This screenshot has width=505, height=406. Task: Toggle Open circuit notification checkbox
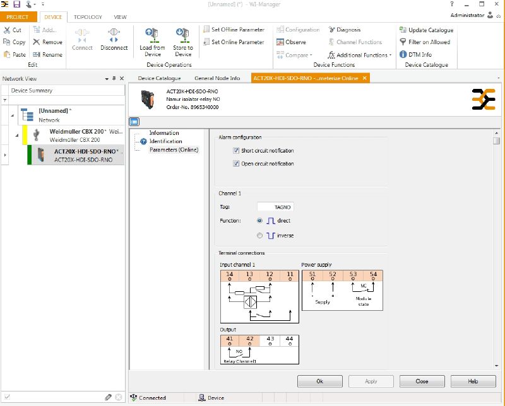click(x=236, y=163)
